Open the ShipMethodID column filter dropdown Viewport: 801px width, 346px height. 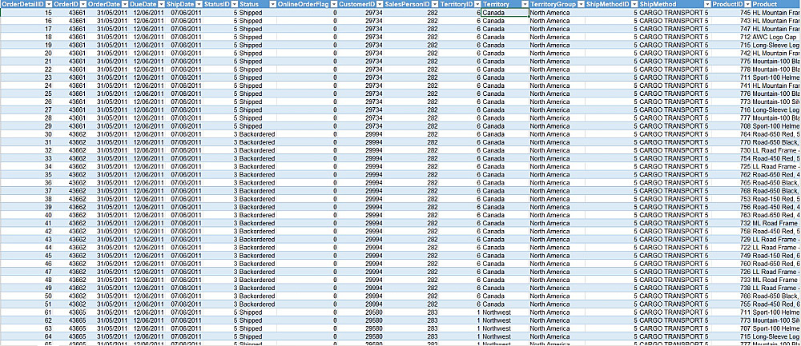[x=634, y=3]
